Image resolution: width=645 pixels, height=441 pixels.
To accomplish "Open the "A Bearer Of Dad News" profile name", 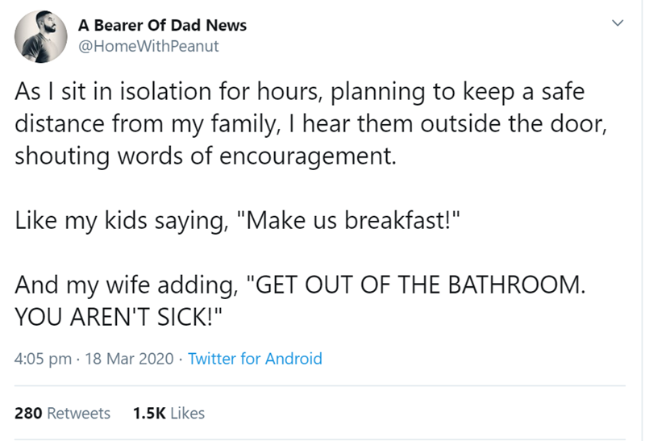I will (162, 25).
